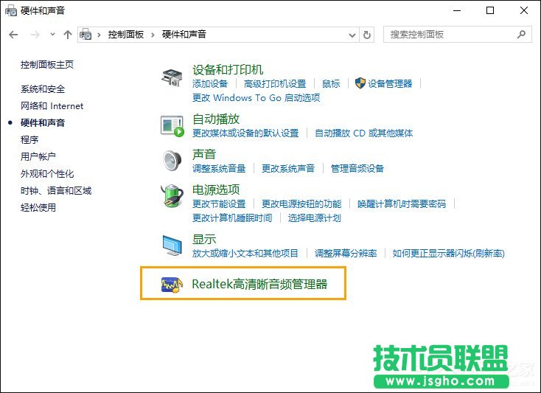This screenshot has height=393, width=541.
Task: Open the recent locations dropdown arrow
Action: tap(52, 34)
